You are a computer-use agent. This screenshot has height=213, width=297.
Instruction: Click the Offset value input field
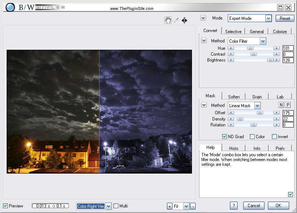288,113
